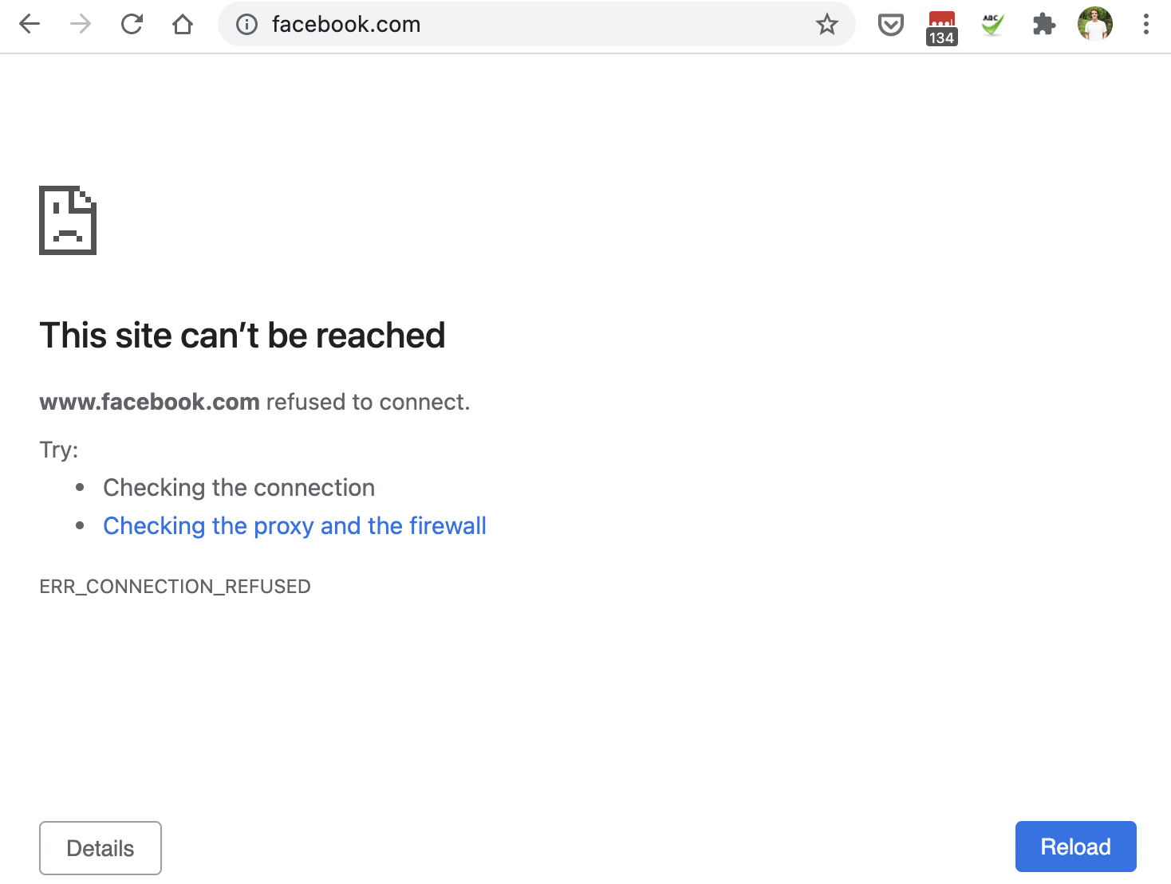Open the home page icon
The width and height of the screenshot is (1171, 884).
tap(183, 25)
